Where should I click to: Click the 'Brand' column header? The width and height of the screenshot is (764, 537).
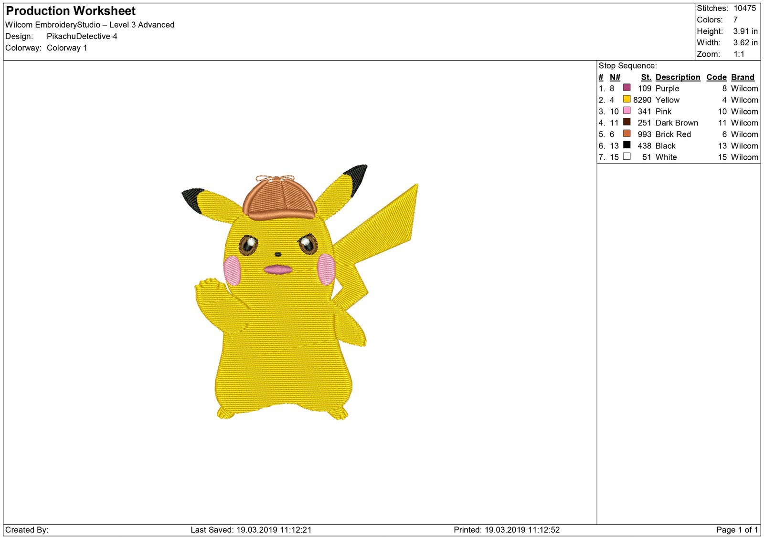point(743,77)
